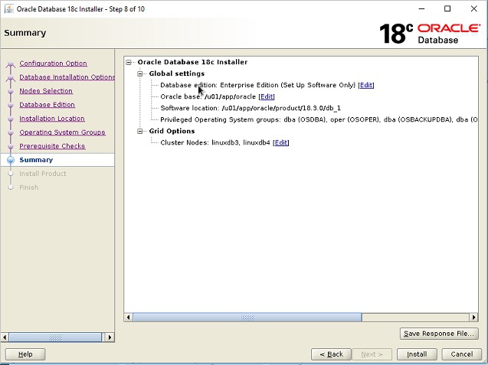Go to Database Installation Options step
Image resolution: width=488 pixels, height=365 pixels.
coord(67,77)
